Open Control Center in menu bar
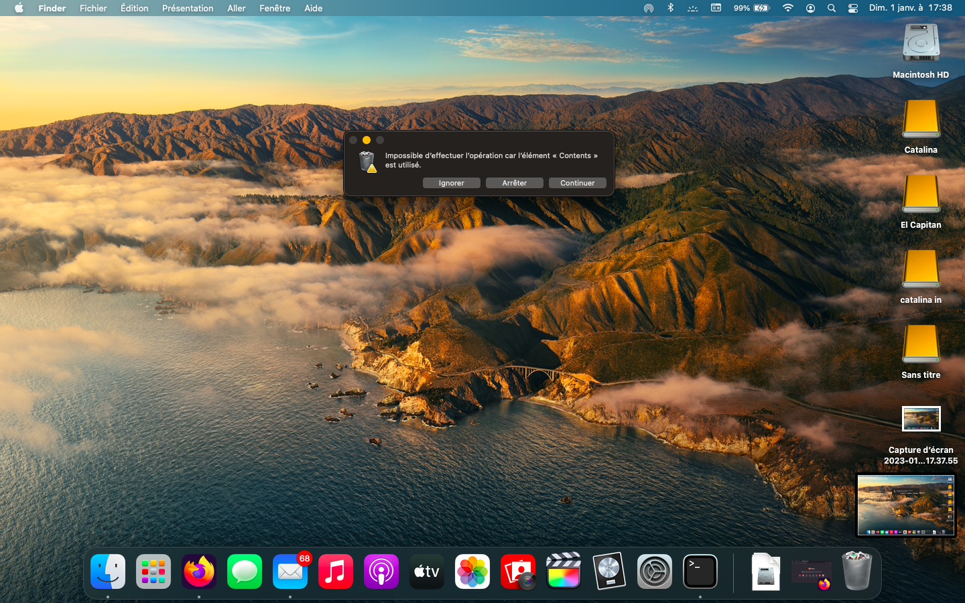 [852, 8]
